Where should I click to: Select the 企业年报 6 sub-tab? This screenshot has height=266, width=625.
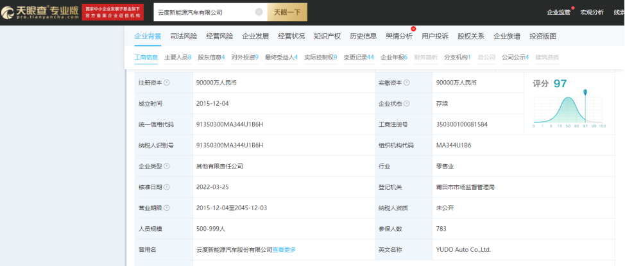[x=394, y=57]
